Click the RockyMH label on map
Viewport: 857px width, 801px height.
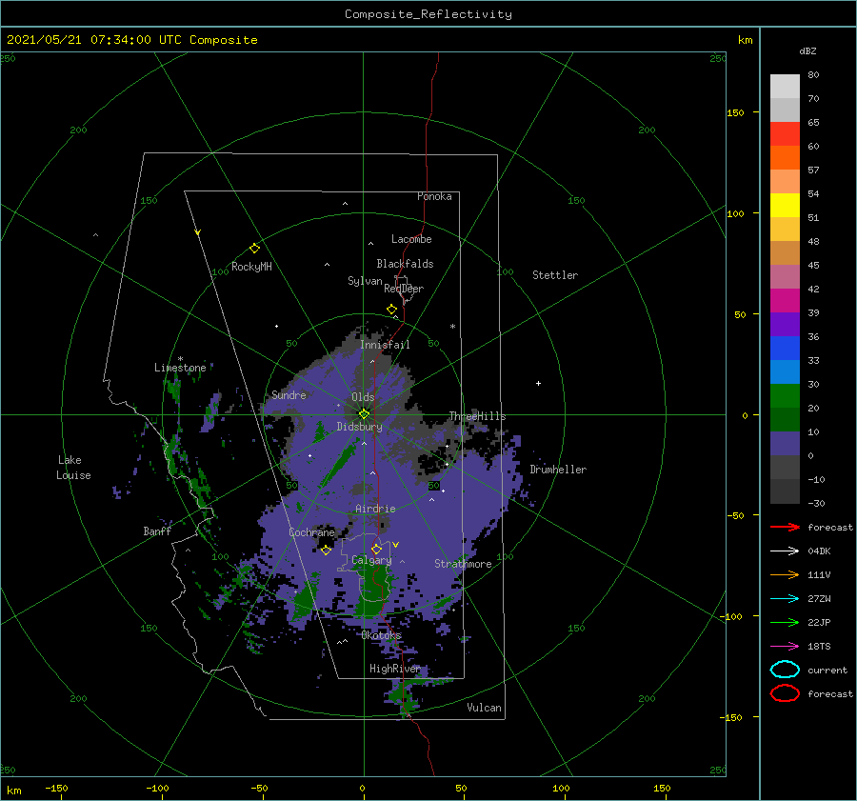coord(251,267)
